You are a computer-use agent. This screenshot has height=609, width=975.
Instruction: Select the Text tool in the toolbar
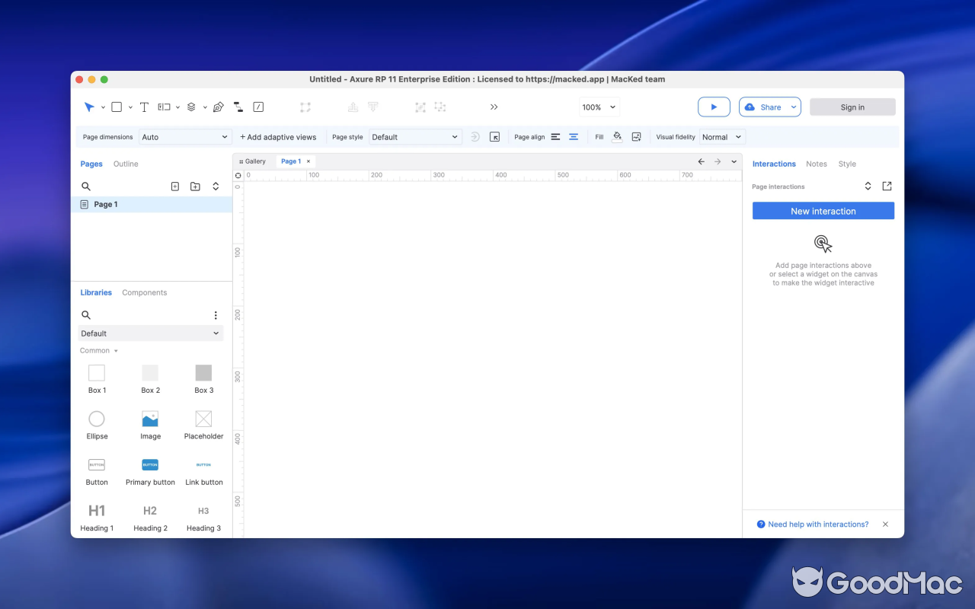pyautogui.click(x=144, y=107)
